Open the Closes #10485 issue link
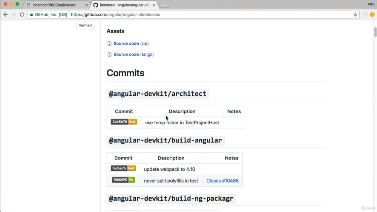This screenshot has height=212, width=377. [x=222, y=181]
